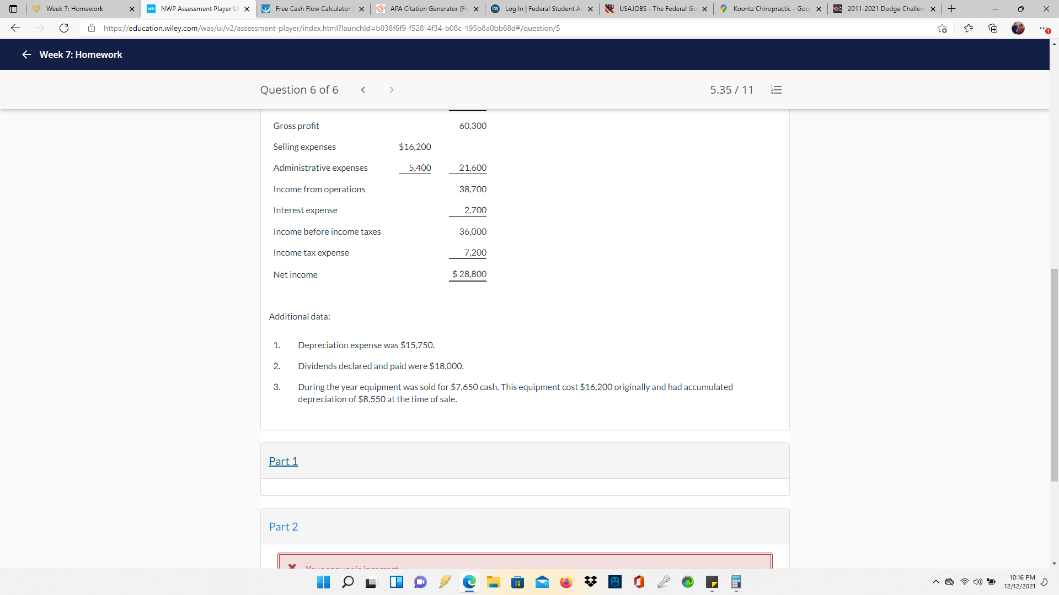
Task: Toggle Wi-Fi via the network tray icon
Action: [964, 582]
